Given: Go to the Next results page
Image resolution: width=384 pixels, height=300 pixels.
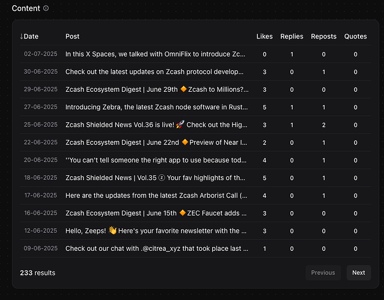Looking at the screenshot, I should [358, 273].
